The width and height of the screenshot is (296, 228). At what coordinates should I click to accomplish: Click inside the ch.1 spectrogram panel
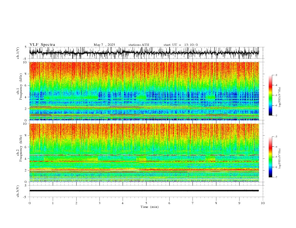[x=144, y=91]
